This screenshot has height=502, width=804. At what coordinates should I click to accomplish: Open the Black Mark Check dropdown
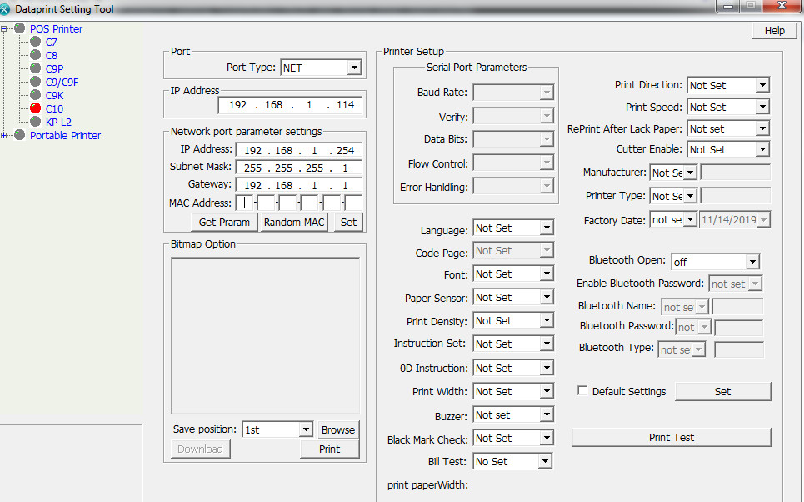tap(547, 439)
